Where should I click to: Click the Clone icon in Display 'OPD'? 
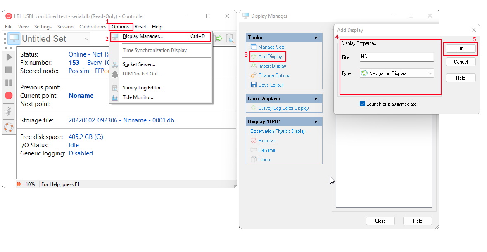pos(254,159)
